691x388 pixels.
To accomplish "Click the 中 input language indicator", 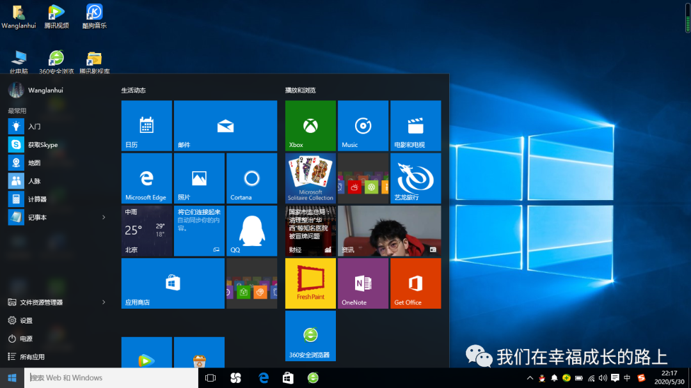I will click(x=627, y=378).
